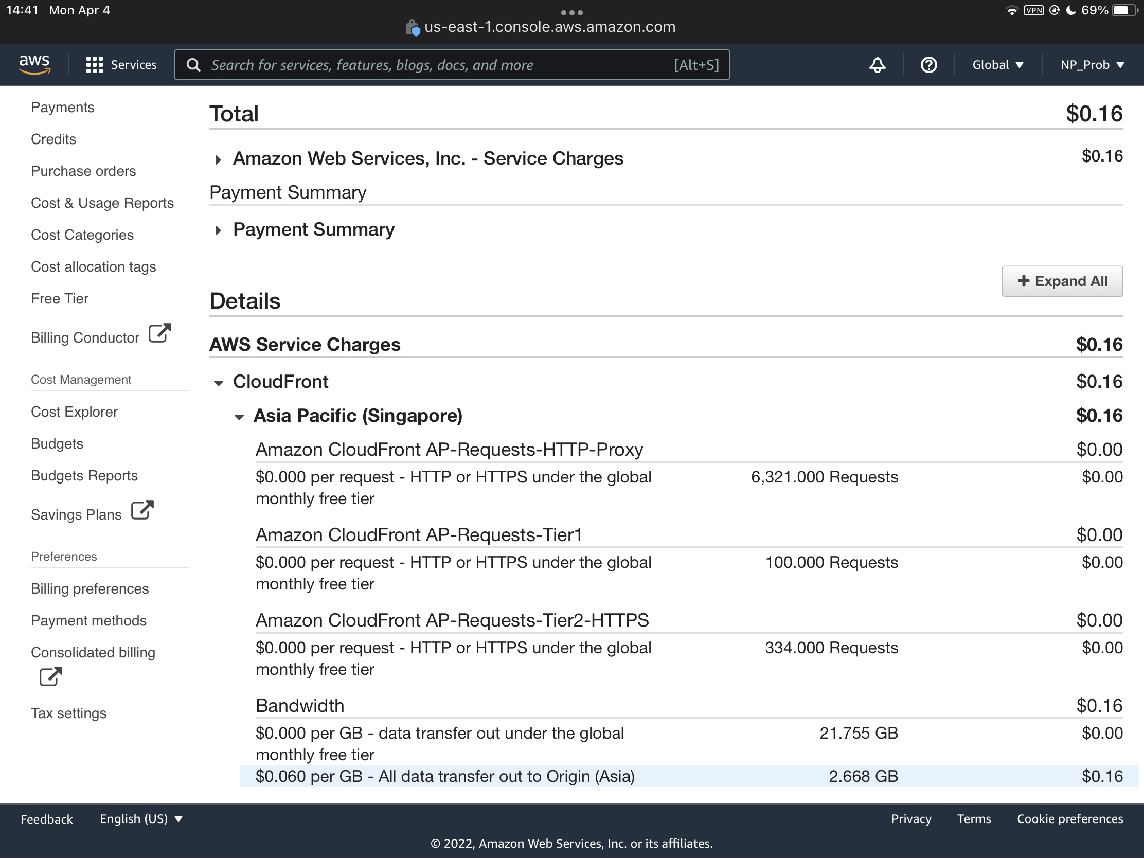Open Consolidated billing external link icon
Screen dimensions: 1144x858
point(51,676)
